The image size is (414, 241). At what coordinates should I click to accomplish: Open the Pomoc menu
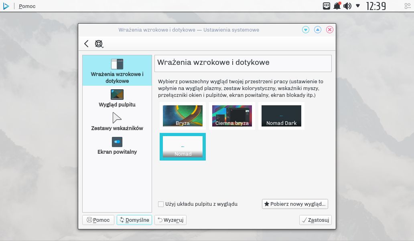26,6
